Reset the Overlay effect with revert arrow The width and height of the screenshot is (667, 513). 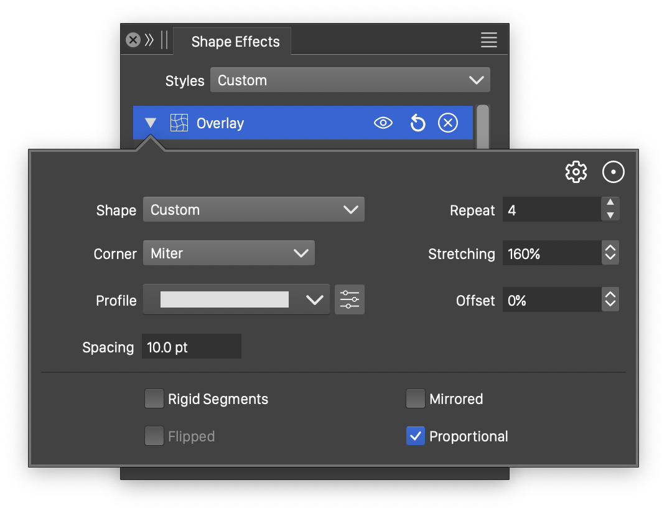coord(417,123)
